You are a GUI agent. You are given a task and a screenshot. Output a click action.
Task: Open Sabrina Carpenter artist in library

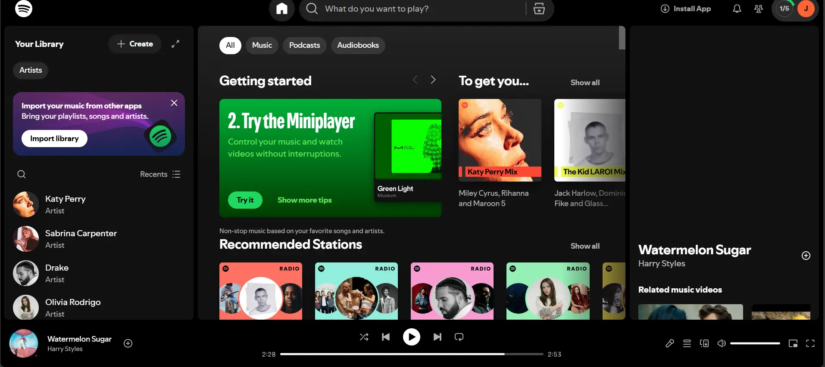click(x=99, y=239)
